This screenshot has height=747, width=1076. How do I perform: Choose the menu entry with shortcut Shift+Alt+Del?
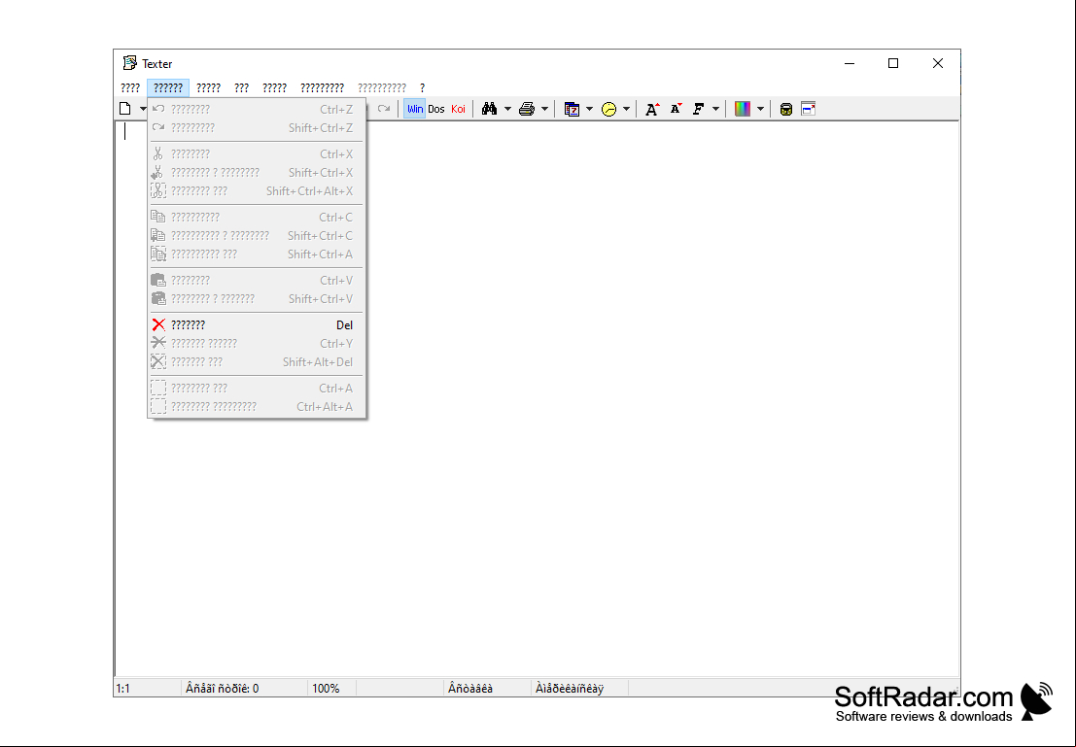click(x=257, y=361)
